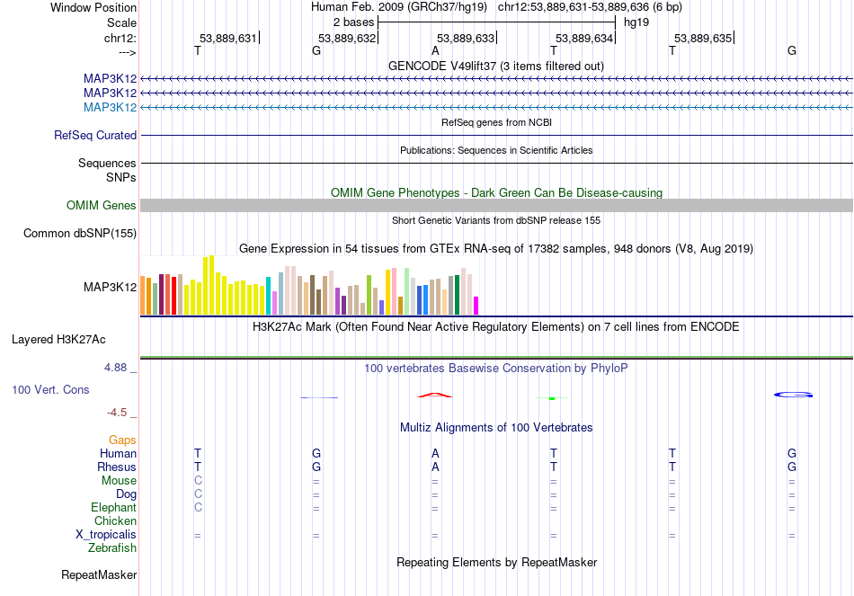
Task: Click the RepeatMasker track label
Action: [99, 574]
